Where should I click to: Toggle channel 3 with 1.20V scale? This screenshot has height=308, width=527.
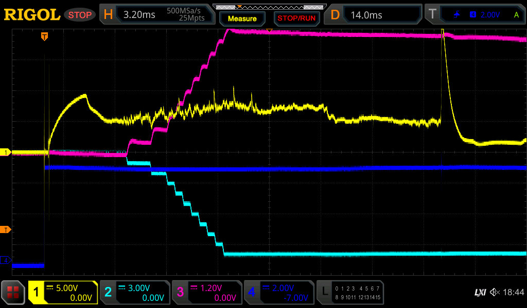point(207,293)
